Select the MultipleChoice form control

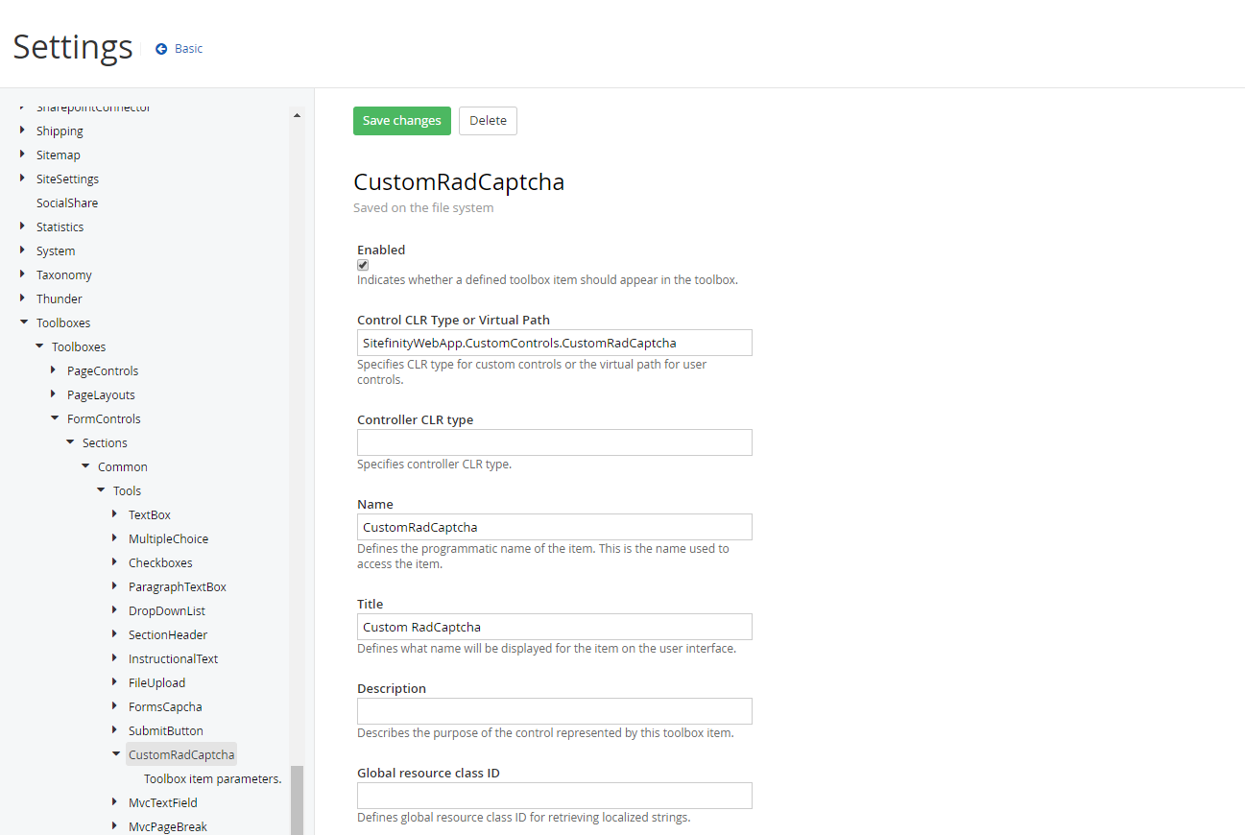(x=169, y=537)
